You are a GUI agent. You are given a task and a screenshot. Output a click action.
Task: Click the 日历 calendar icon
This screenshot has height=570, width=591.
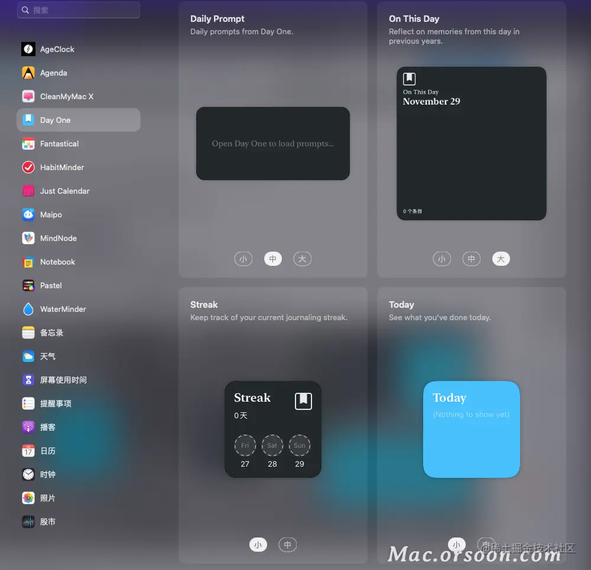click(x=28, y=451)
